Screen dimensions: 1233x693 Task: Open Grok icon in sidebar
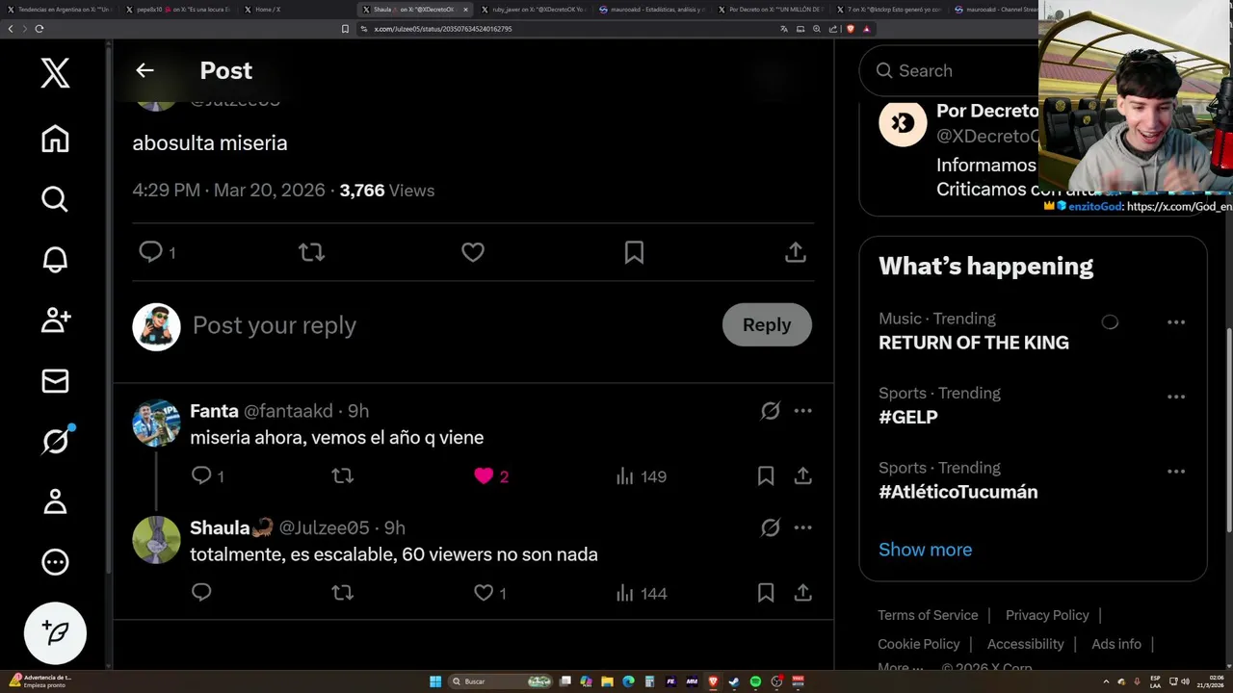(55, 441)
